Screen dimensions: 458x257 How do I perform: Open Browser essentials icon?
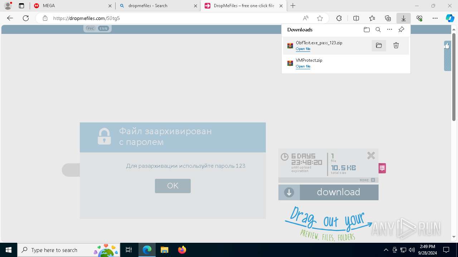[419, 18]
